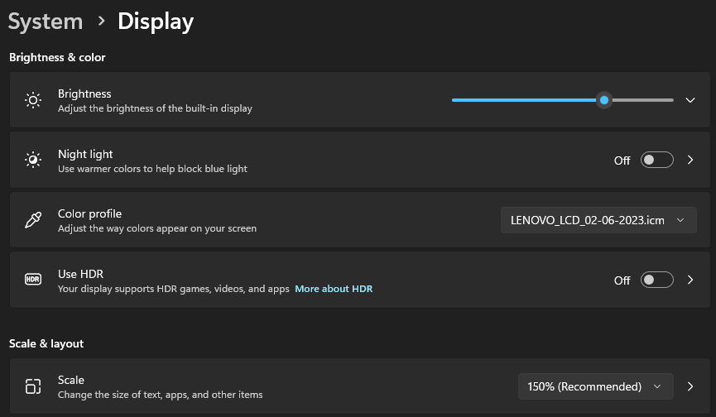Click the Scale resize icon

[x=33, y=386]
